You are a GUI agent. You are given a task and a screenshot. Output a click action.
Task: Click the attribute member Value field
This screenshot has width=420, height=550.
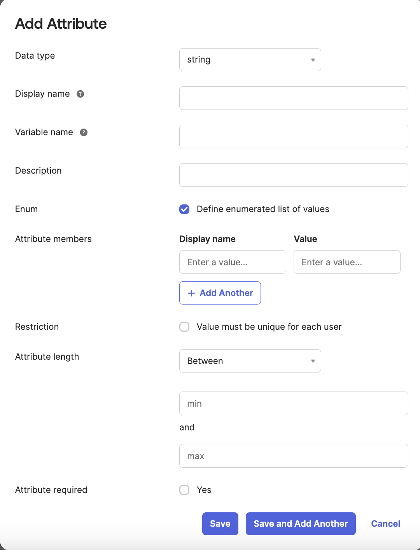[347, 262]
